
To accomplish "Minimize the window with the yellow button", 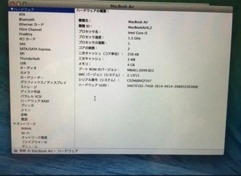I will [x=18, y=3].
